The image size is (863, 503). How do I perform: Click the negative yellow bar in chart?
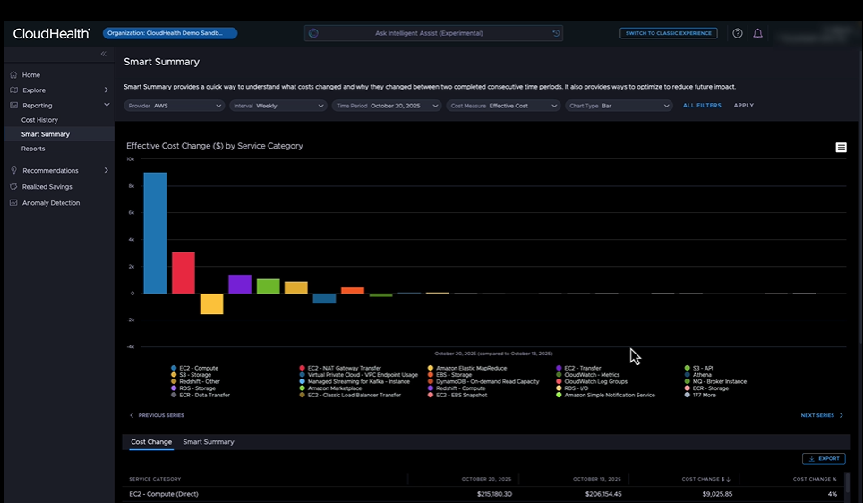211,303
